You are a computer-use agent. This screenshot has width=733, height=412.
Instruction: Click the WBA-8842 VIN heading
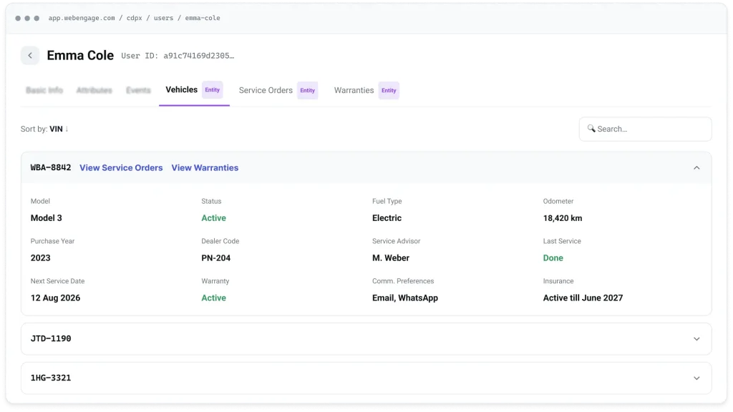pyautogui.click(x=51, y=167)
